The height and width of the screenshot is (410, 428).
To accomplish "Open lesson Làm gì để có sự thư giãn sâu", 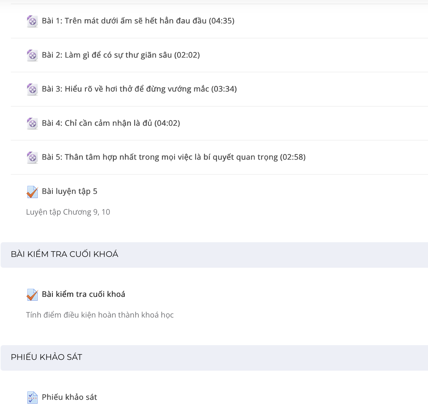I will (x=121, y=55).
